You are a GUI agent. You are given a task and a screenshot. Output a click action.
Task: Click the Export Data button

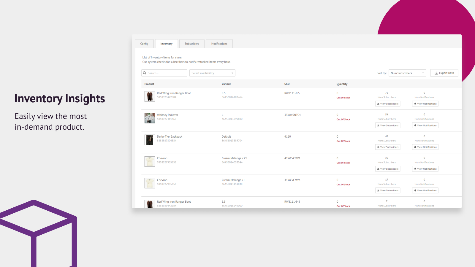[444, 73]
